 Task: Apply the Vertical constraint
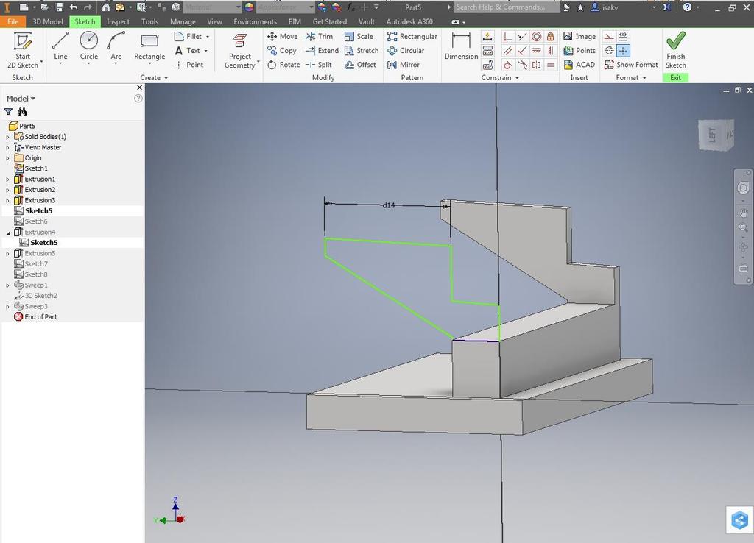[551, 51]
